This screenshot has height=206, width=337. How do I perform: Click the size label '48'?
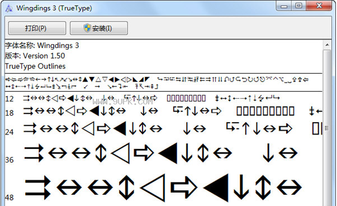pyautogui.click(x=10, y=198)
